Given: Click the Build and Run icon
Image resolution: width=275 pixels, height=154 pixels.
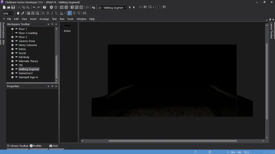Looking at the screenshot, I should tap(164, 7).
